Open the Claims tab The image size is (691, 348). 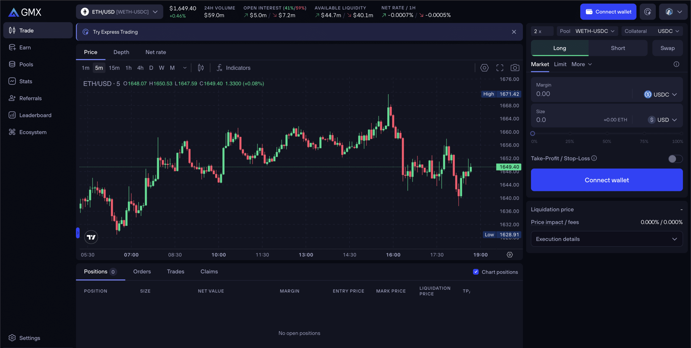[x=209, y=272]
